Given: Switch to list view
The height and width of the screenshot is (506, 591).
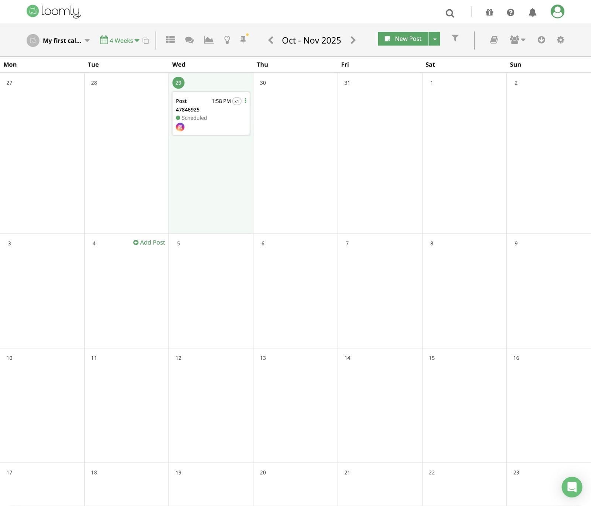Looking at the screenshot, I should [170, 39].
